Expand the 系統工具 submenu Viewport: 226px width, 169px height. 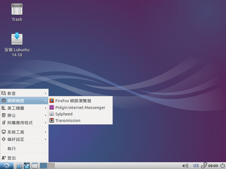[24, 132]
